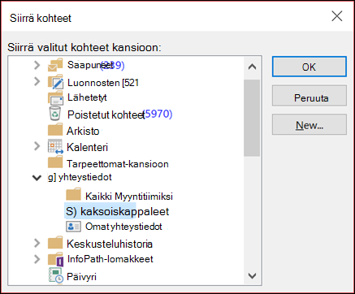Confirm the move with OK
This screenshot has width=355, height=294.
(310, 67)
